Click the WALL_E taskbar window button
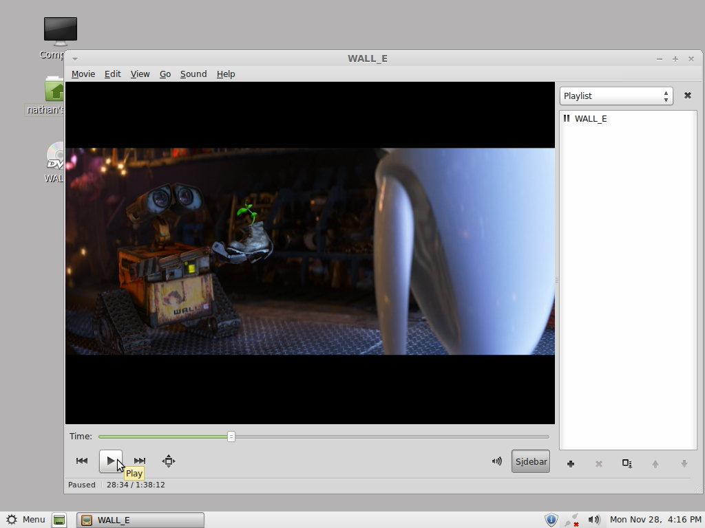The image size is (705, 528). (140, 520)
